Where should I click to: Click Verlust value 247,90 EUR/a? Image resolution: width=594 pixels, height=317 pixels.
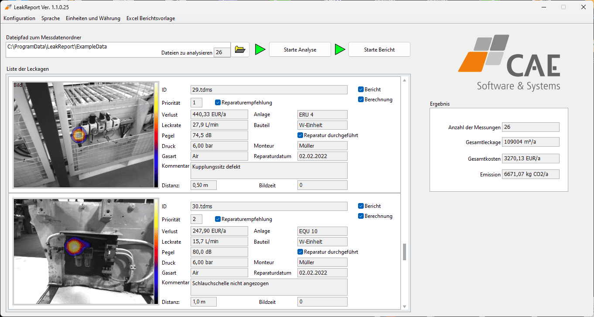(219, 231)
